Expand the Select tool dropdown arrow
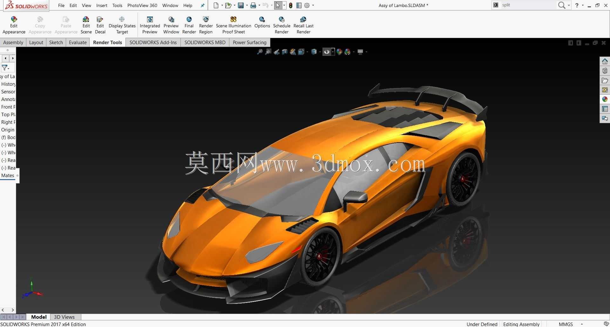 tap(284, 5)
